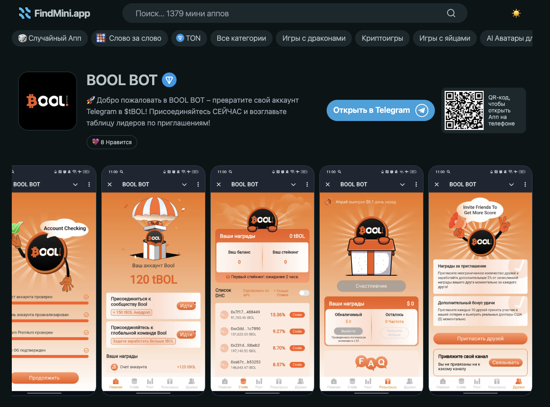
Task: Click the BOOL BOT page heading
Action: tap(122, 80)
